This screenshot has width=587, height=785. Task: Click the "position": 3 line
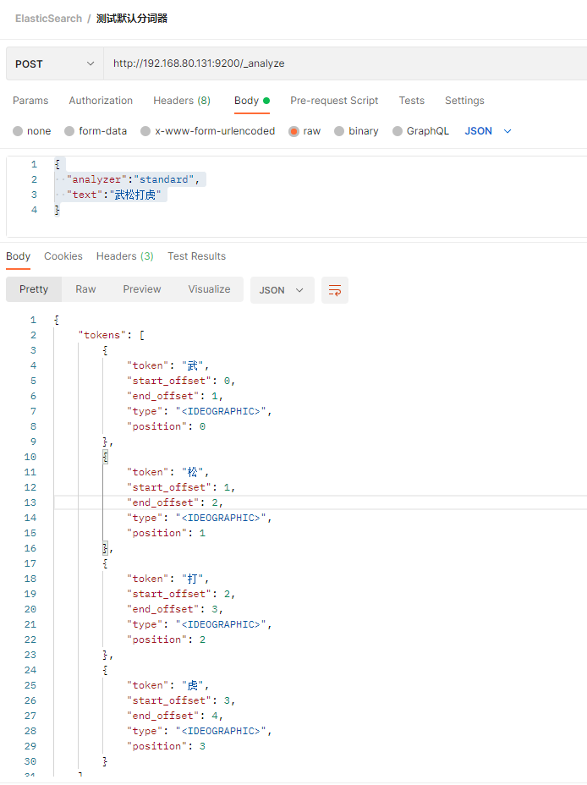pyautogui.click(x=166, y=746)
